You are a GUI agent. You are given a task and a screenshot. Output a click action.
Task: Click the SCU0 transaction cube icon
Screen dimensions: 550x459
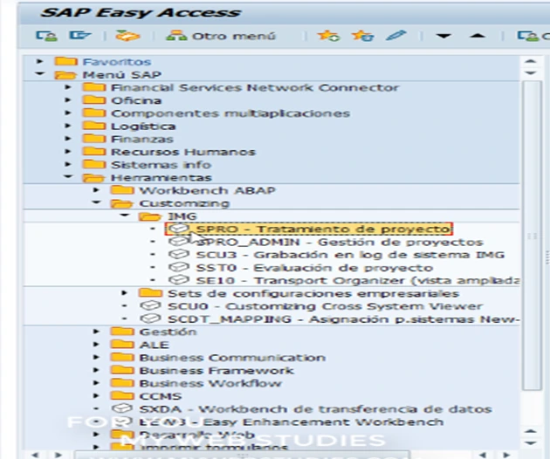coord(150,305)
